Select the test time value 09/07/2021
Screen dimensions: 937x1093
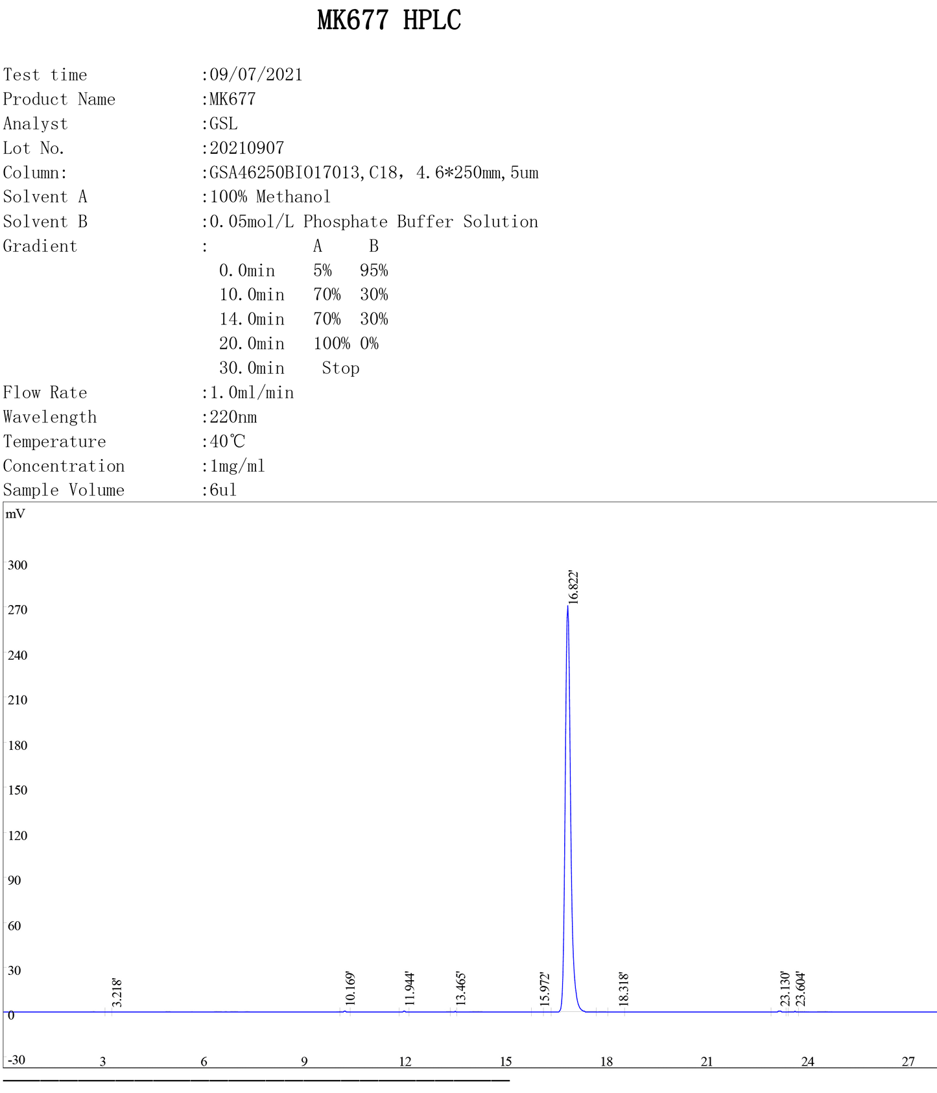tap(256, 75)
